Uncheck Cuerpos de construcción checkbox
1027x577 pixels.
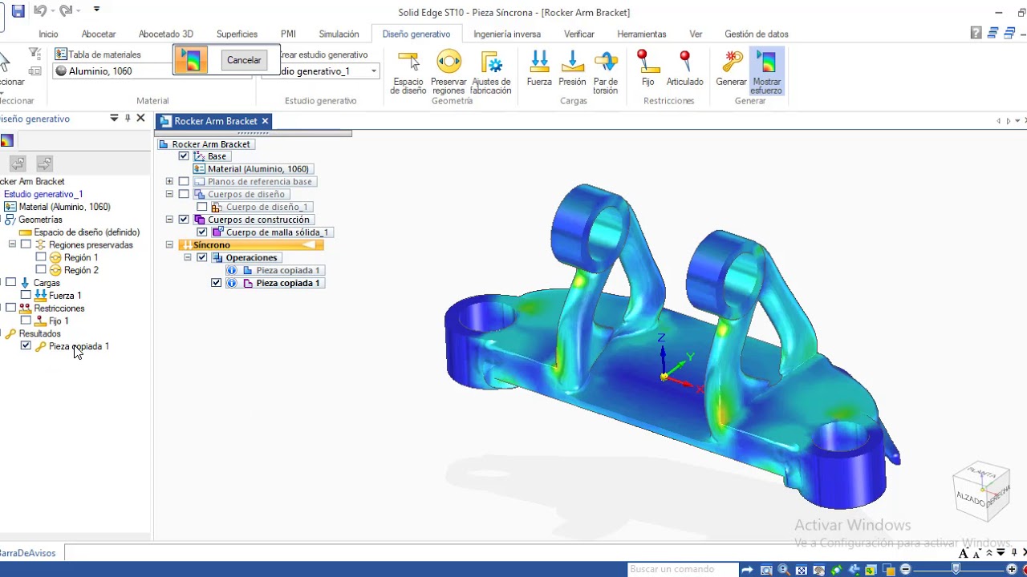coord(184,220)
